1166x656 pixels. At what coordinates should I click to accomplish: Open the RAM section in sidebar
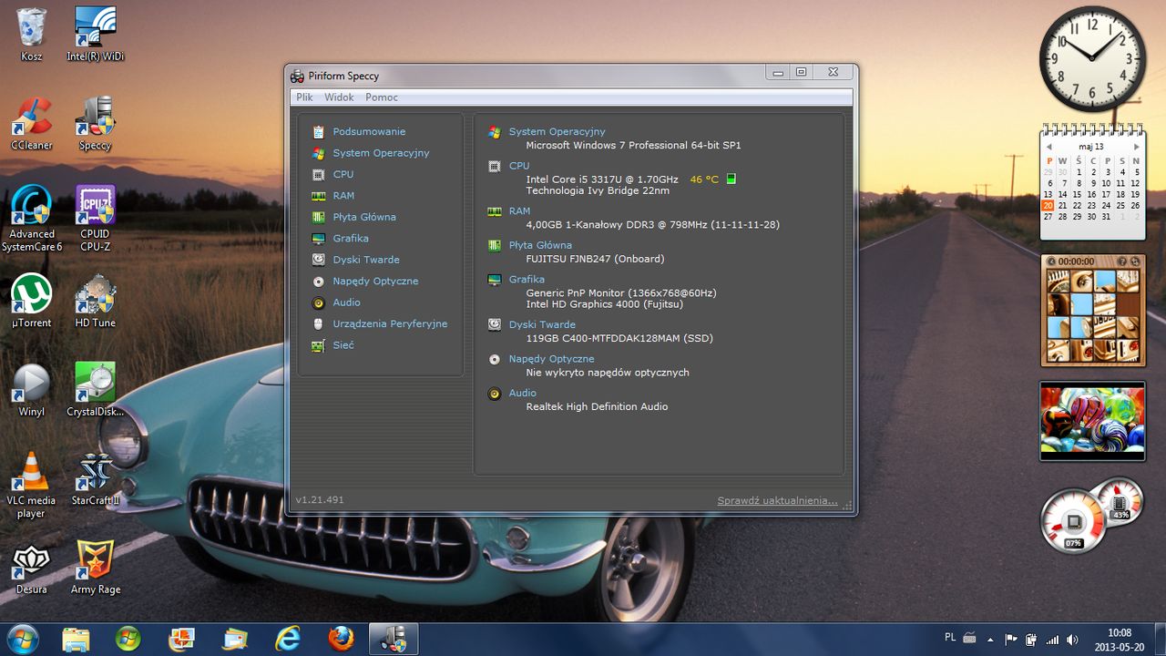(x=343, y=196)
